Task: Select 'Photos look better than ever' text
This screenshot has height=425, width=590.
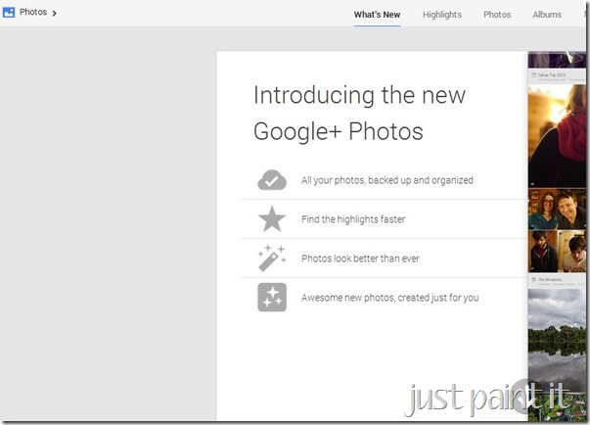Action: pyautogui.click(x=360, y=259)
